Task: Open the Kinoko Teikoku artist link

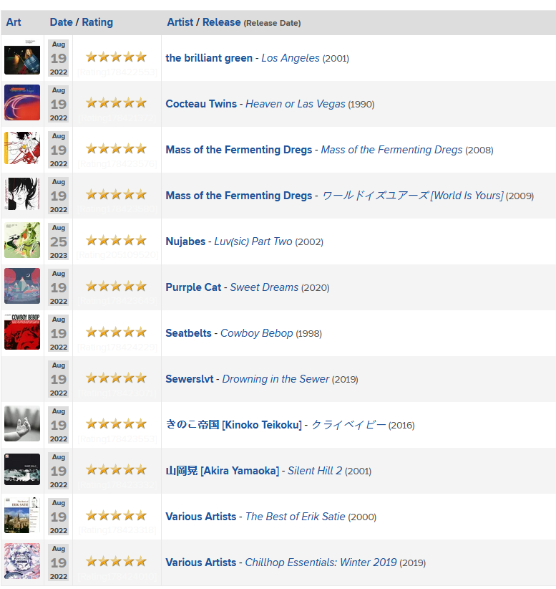Action: coord(233,425)
